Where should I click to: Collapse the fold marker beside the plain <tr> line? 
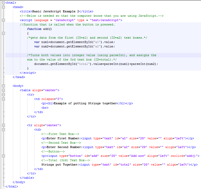pos(3,95)
